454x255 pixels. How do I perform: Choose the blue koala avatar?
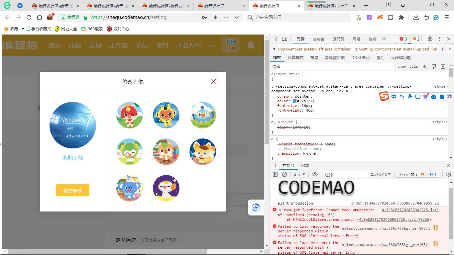(x=130, y=188)
